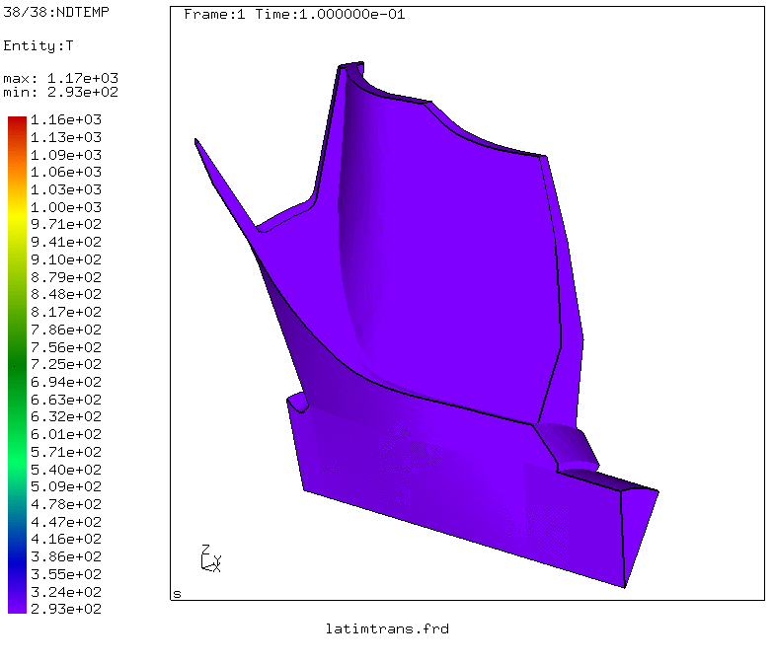774x663 pixels.
Task: Click legend value 9.71e+02
Action: click(66, 225)
